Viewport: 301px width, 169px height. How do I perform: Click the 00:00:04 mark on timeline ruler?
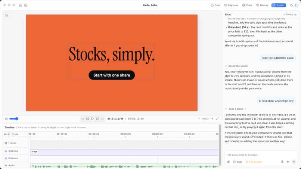[94, 134]
